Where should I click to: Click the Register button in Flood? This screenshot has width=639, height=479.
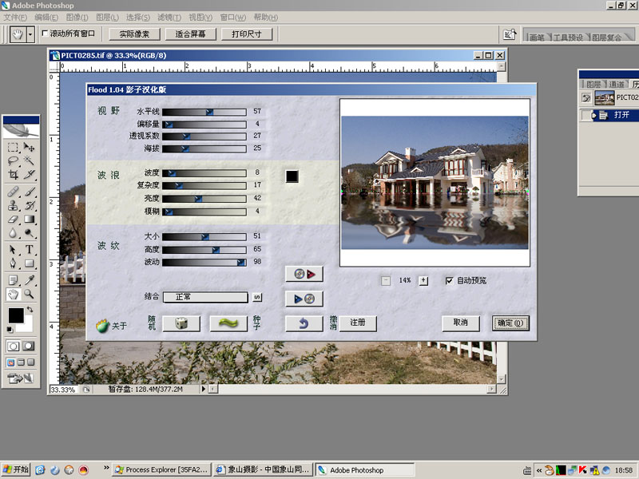coord(358,323)
